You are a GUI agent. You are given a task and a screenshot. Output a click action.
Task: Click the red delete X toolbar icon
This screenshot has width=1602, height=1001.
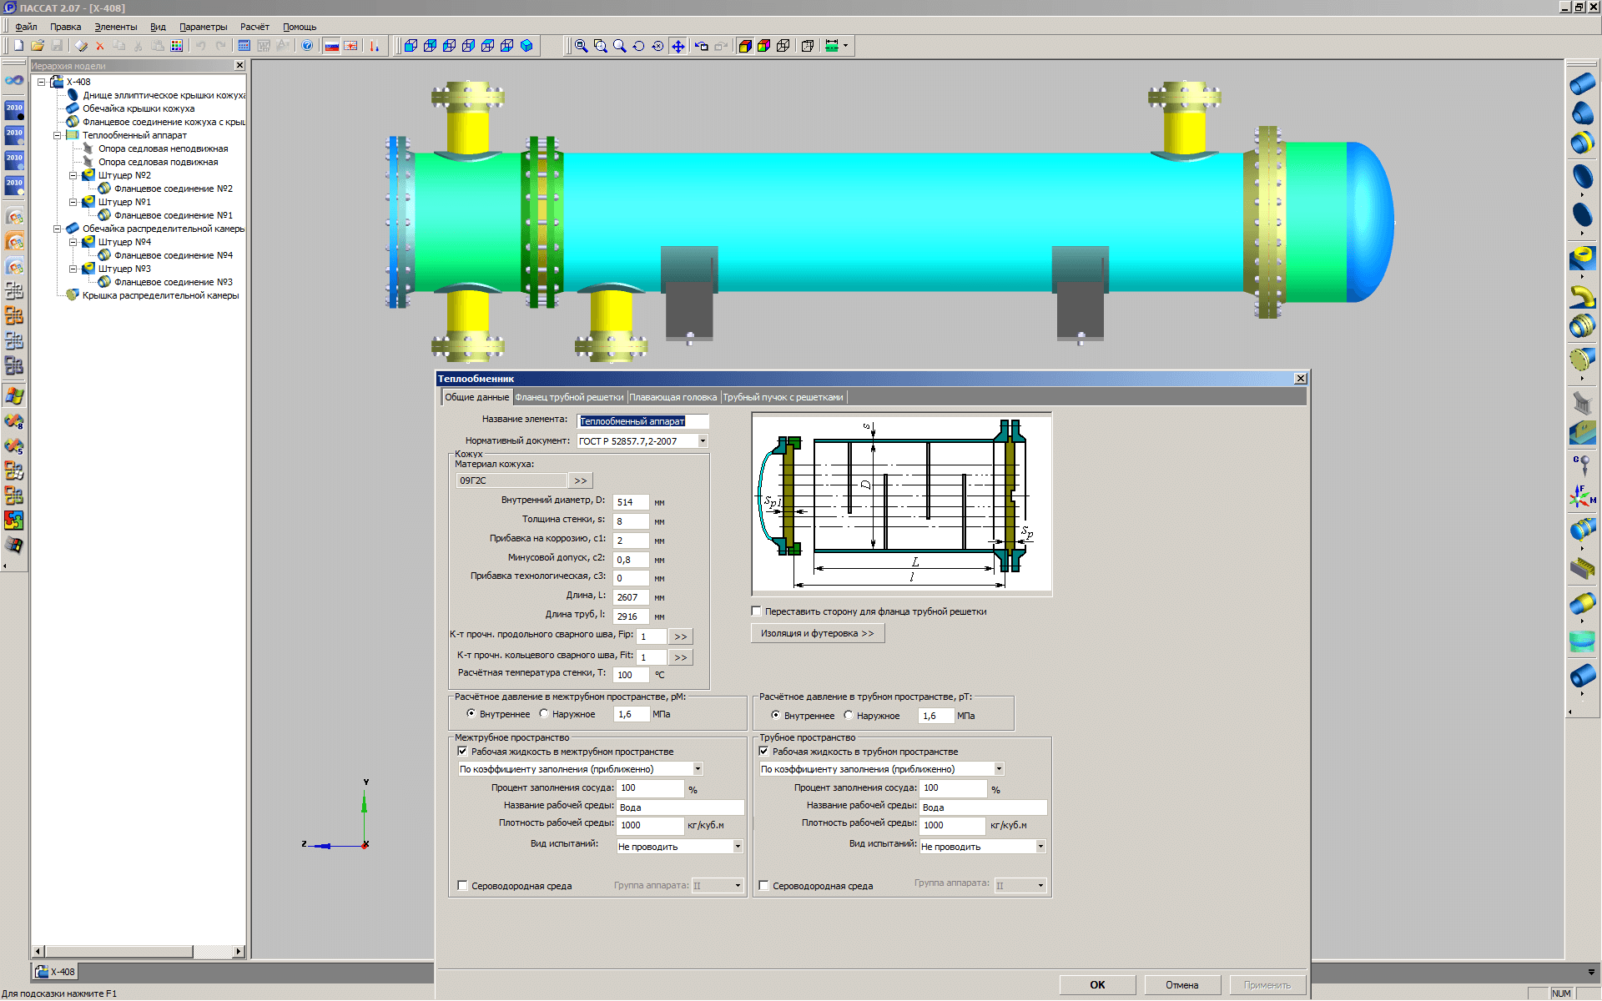[100, 46]
